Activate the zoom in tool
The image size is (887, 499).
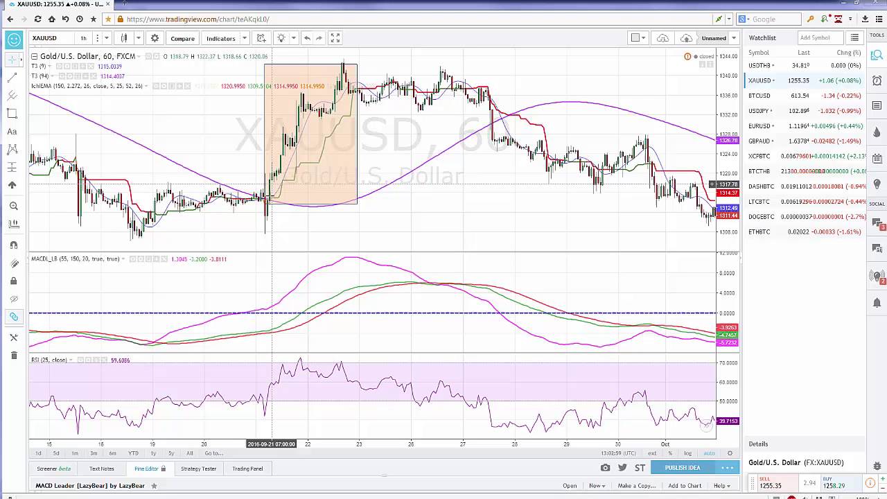(12, 206)
